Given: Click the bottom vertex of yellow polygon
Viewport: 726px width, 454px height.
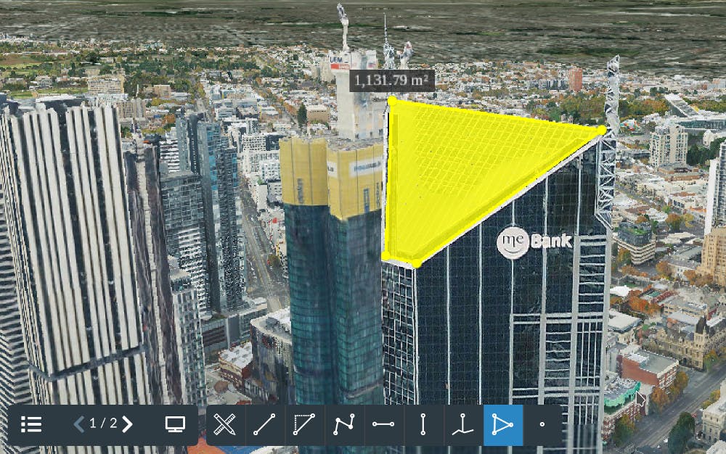Looking at the screenshot, I should point(416,263).
